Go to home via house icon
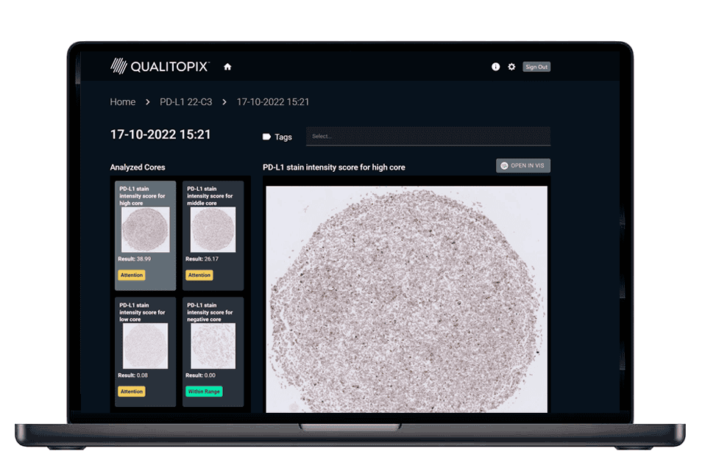This screenshot has width=705, height=476. tap(227, 67)
